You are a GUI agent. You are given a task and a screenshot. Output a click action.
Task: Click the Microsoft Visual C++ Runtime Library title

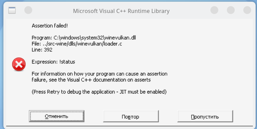121,11
